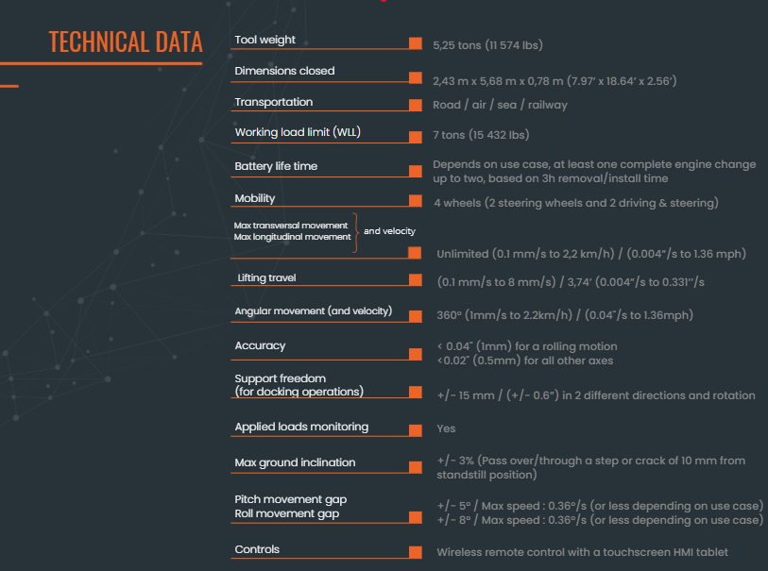Click the orange square beside Dimensions closed
This screenshot has height=571, width=768.
[416, 78]
